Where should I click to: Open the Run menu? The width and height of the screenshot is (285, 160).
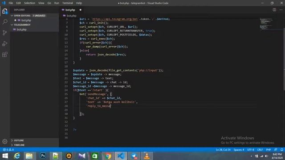point(57,3)
